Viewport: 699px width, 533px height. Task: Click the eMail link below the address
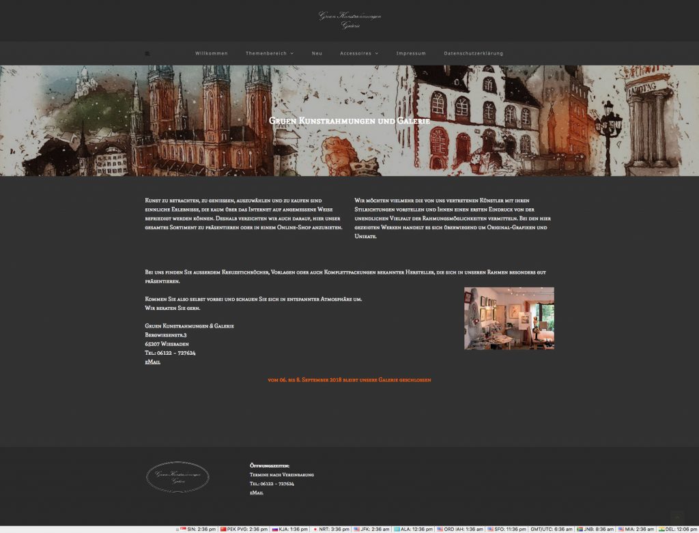pyautogui.click(x=152, y=362)
